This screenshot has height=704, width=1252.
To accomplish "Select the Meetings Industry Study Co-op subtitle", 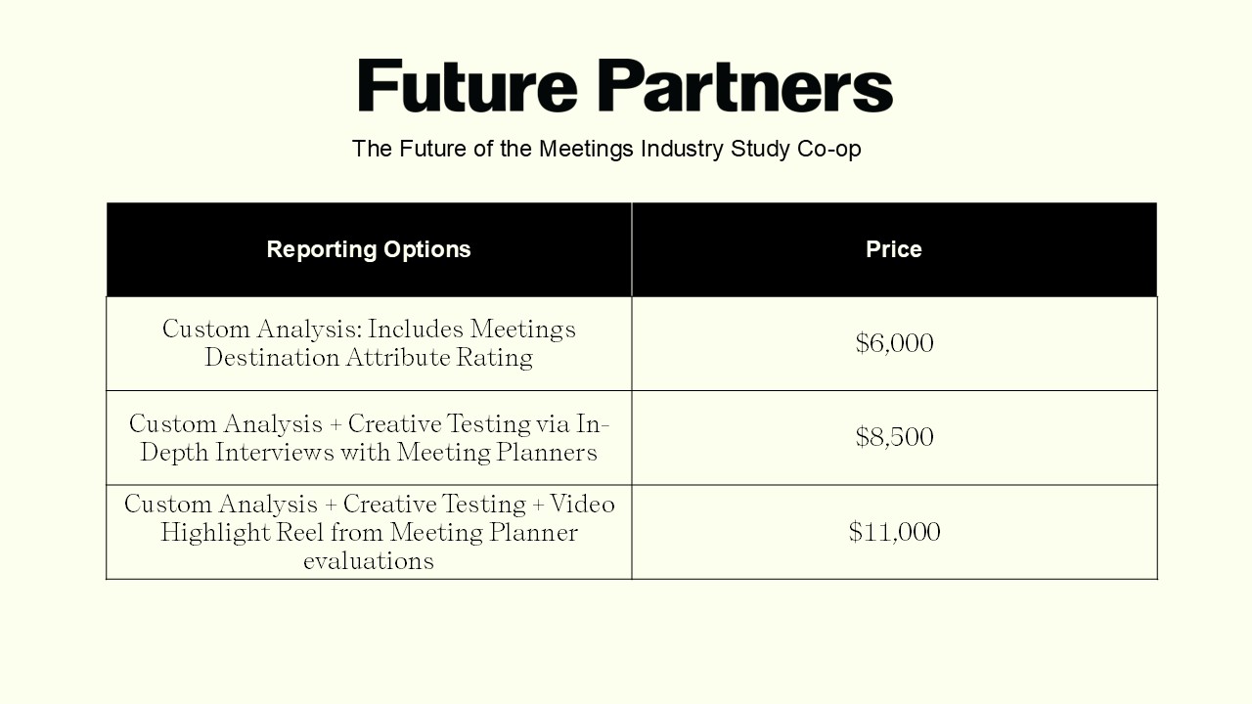I will [x=606, y=149].
